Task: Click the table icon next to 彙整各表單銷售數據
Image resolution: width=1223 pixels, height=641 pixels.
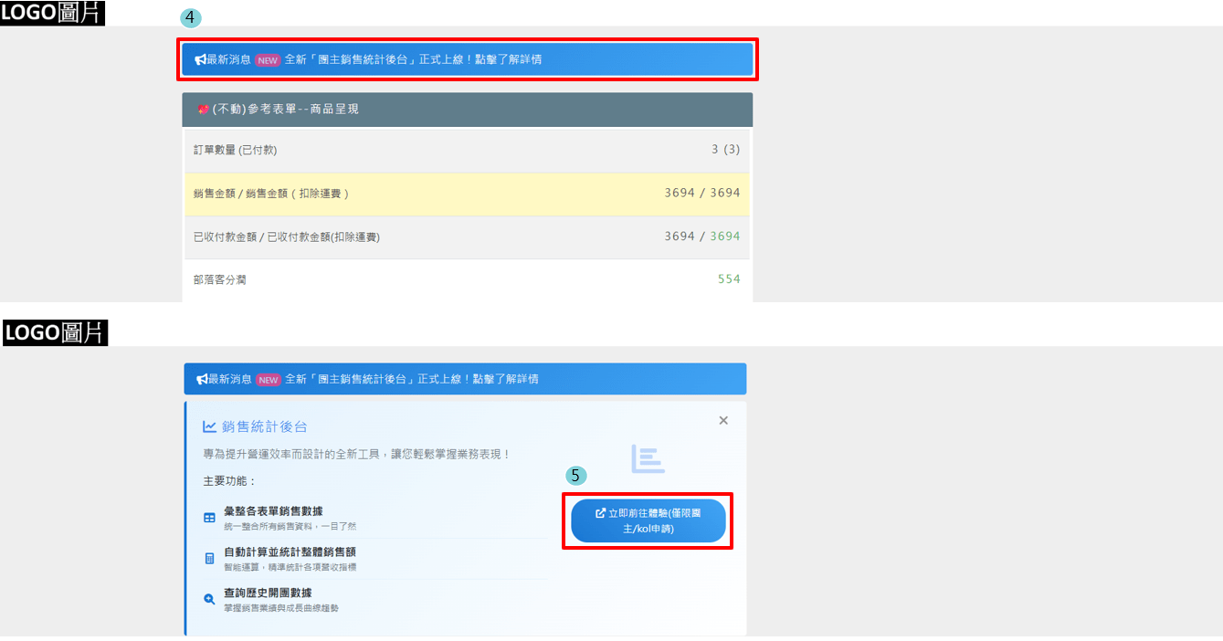Action: [209, 518]
